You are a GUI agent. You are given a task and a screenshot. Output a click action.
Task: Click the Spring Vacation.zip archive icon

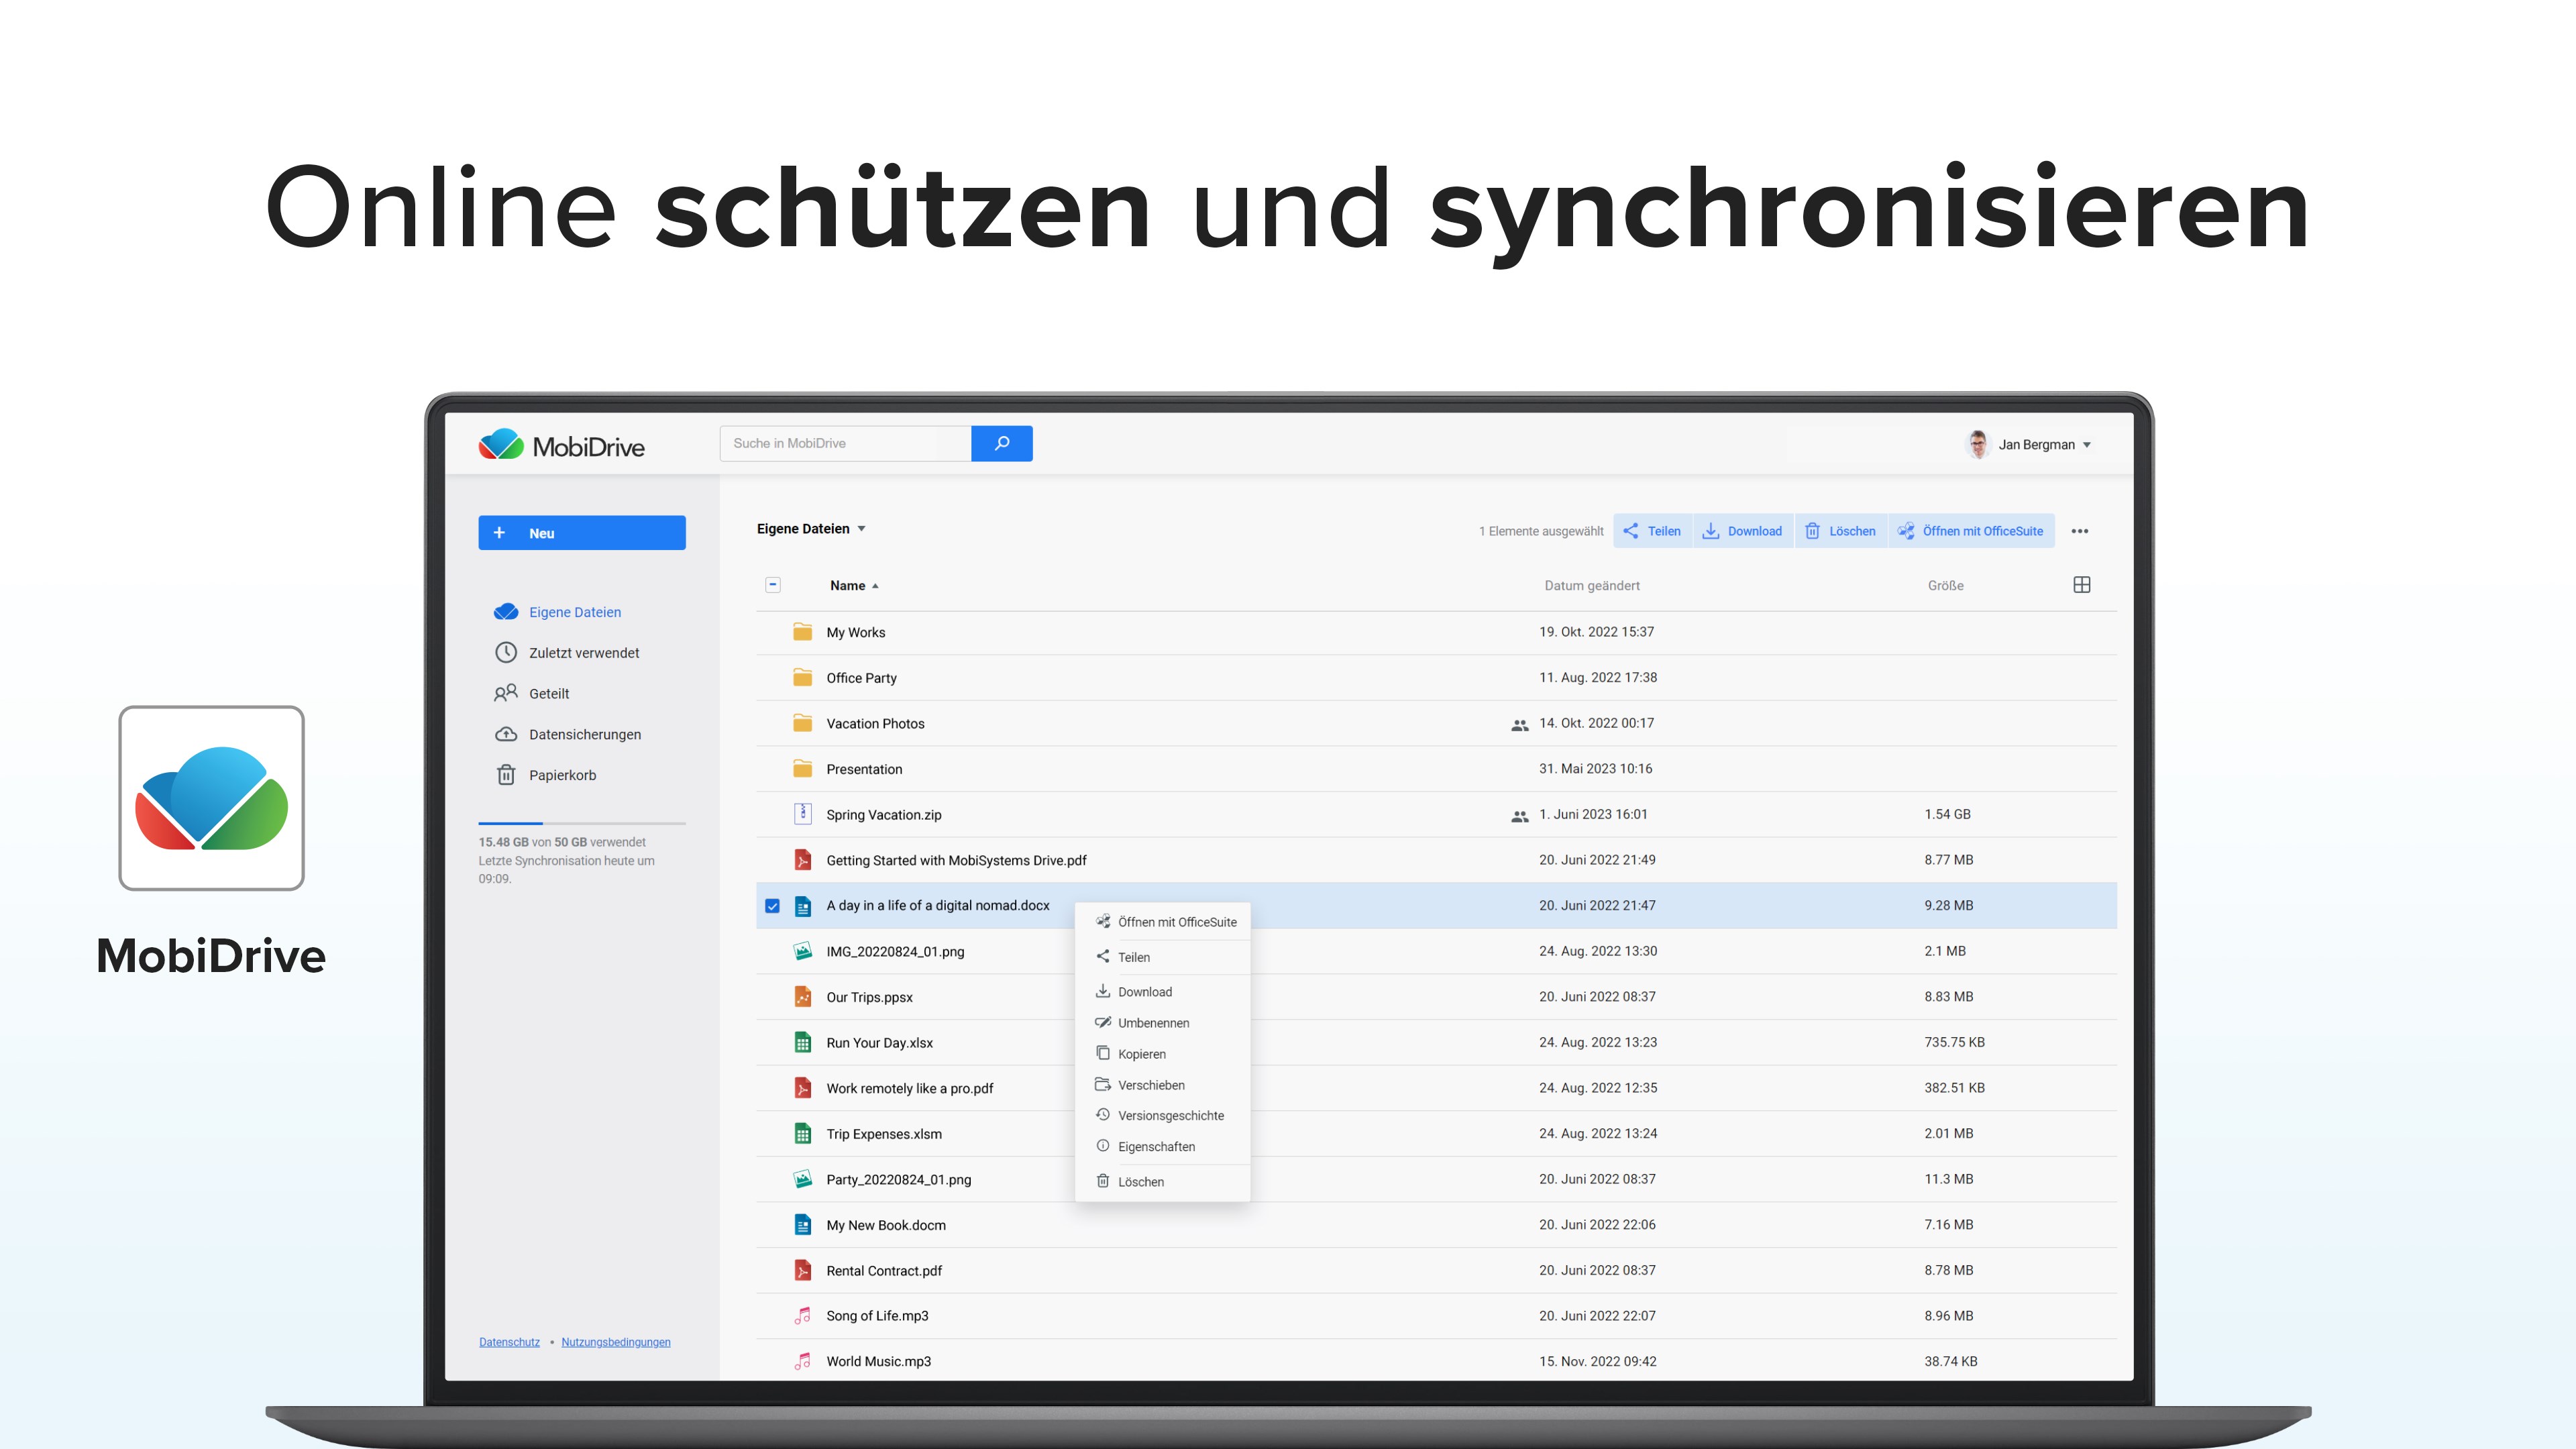[802, 814]
